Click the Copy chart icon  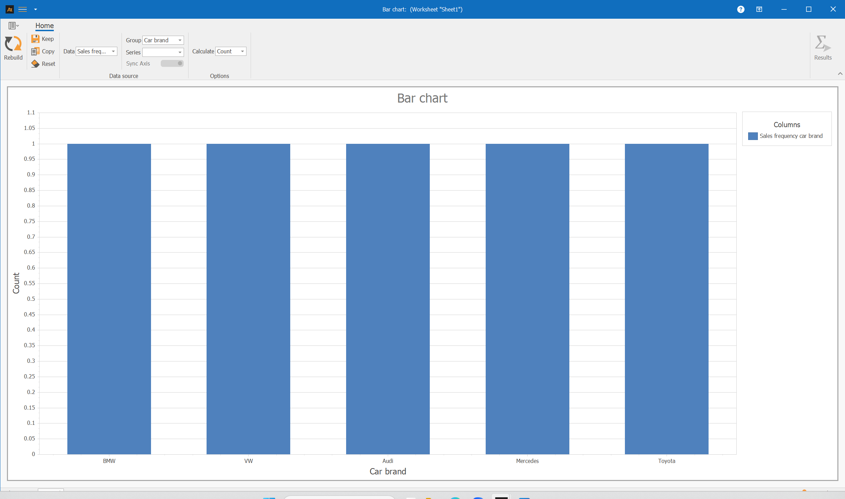pyautogui.click(x=35, y=51)
